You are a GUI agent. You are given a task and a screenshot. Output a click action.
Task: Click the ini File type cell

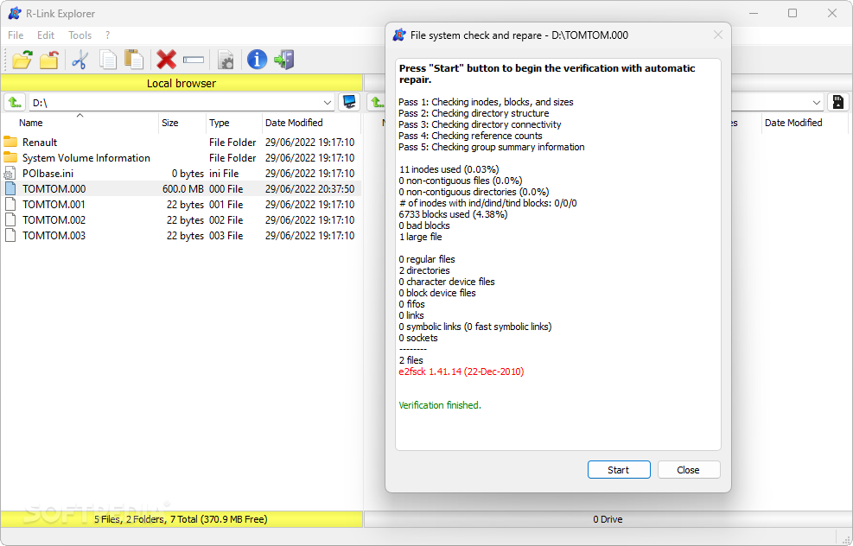(224, 174)
